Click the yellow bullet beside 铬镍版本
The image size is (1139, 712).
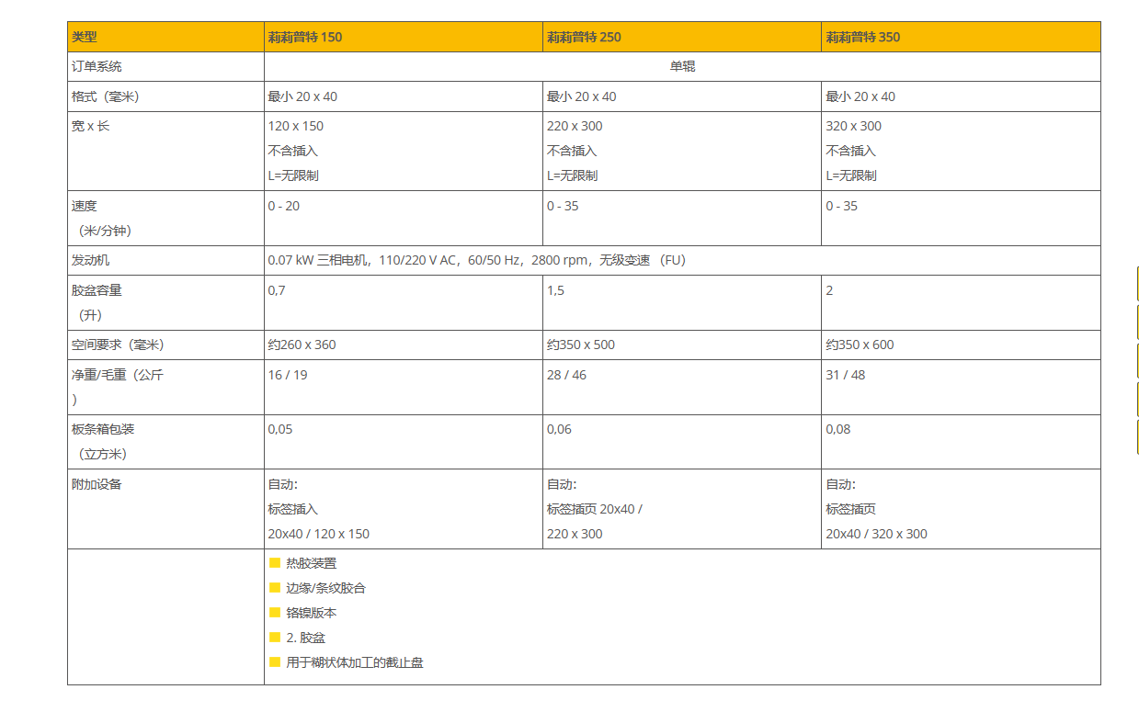(274, 613)
